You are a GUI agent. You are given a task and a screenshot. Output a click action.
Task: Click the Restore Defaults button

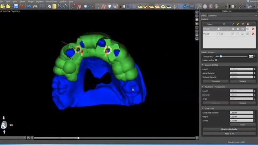point(229,129)
